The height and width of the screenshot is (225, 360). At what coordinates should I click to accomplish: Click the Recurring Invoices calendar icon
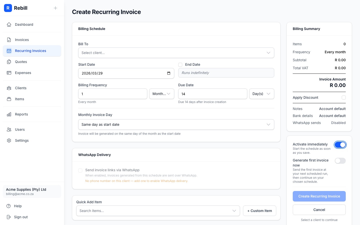9,51
